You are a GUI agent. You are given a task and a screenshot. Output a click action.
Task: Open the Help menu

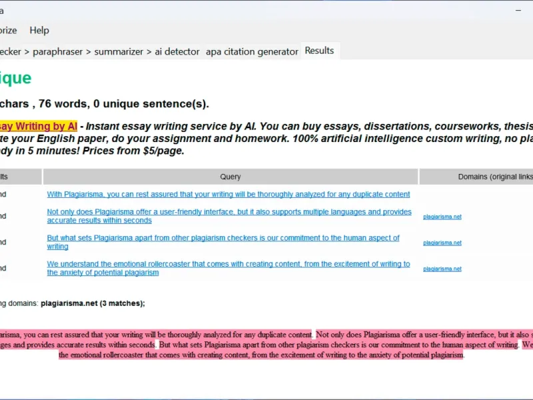[x=39, y=30]
